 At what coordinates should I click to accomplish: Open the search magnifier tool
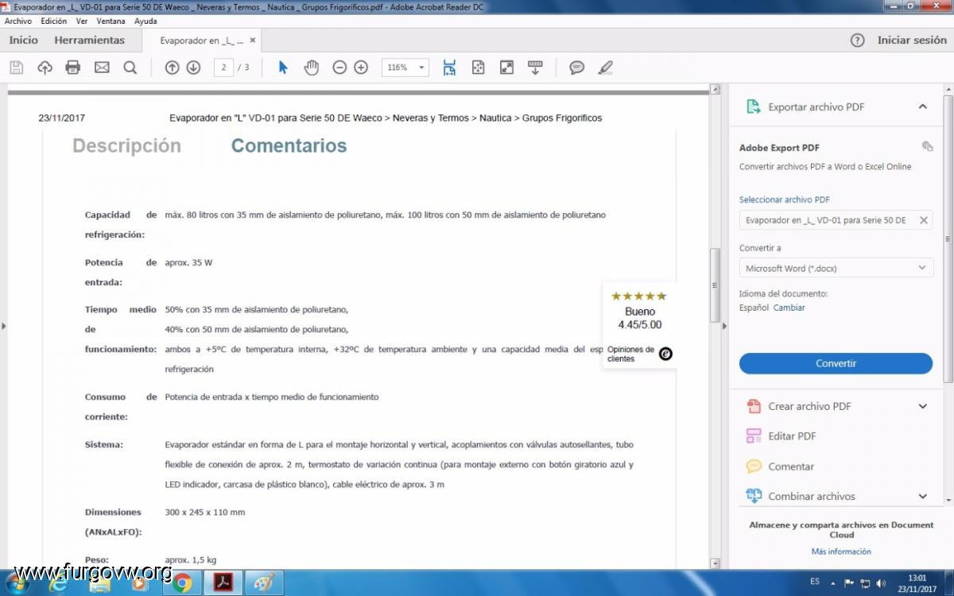[x=130, y=68]
